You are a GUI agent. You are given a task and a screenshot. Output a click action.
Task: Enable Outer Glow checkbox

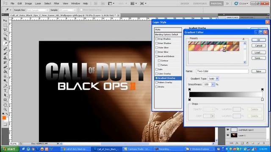[157, 48]
